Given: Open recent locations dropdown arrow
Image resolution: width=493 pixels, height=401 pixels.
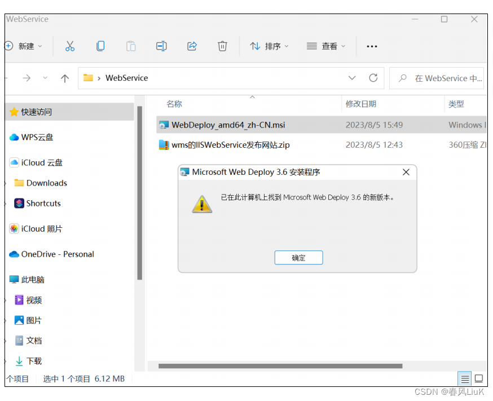Looking at the screenshot, I should 45,78.
